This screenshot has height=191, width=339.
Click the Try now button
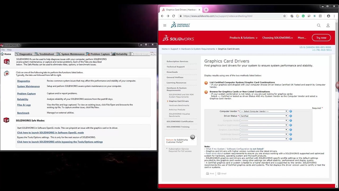[321, 38]
